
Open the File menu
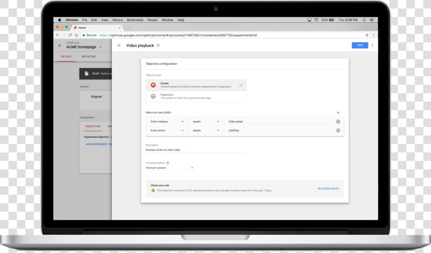click(x=85, y=20)
